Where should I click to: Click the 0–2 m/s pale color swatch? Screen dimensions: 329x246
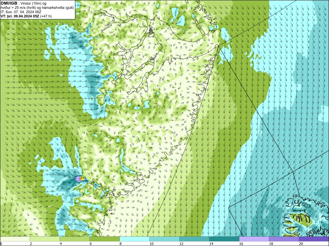tap(15, 239)
